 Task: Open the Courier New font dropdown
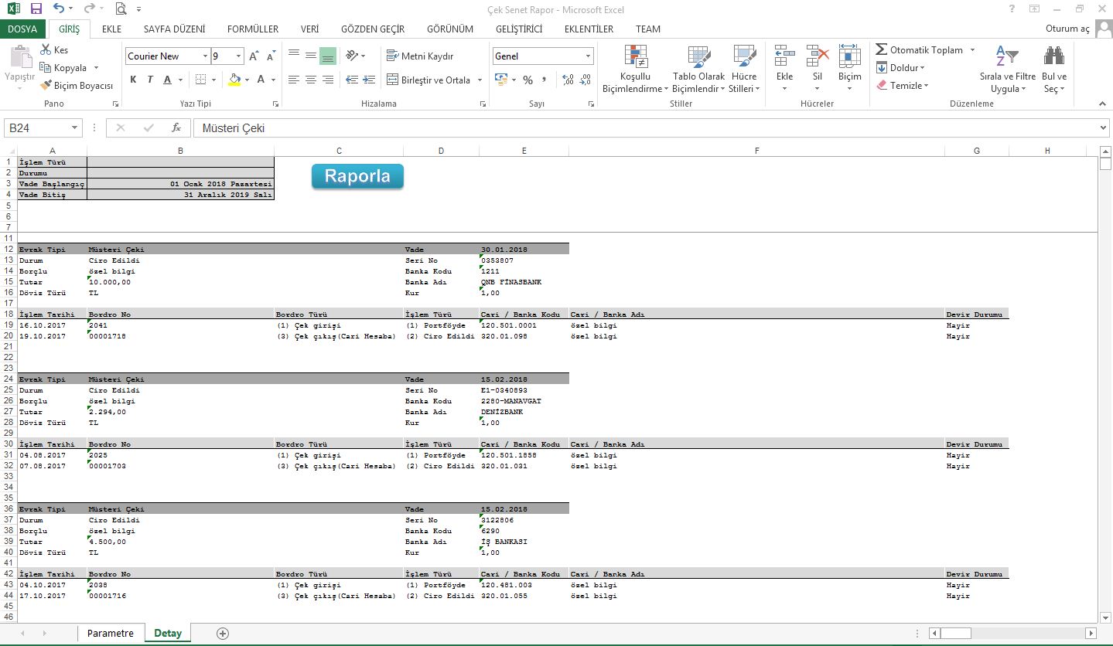[x=205, y=56]
